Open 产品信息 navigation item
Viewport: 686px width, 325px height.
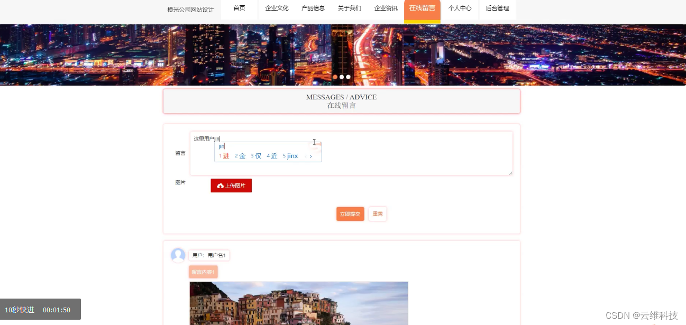coord(313,8)
